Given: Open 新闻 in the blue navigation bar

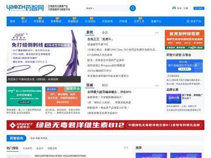Looking at the screenshot, I should pyautogui.click(x=12, y=22).
